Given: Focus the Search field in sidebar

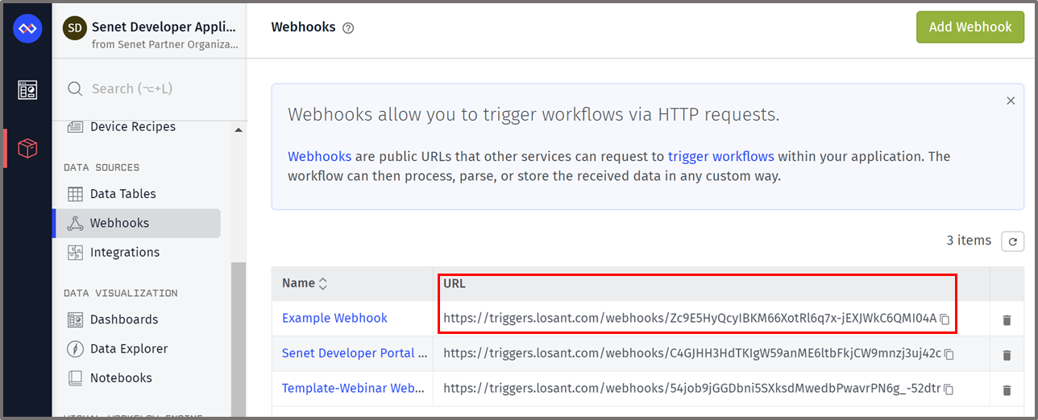Looking at the screenshot, I should point(149,89).
